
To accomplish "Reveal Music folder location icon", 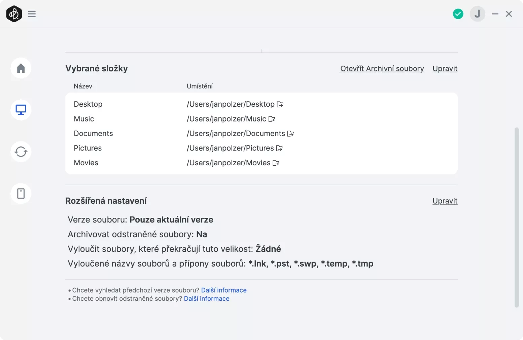I will (x=272, y=119).
